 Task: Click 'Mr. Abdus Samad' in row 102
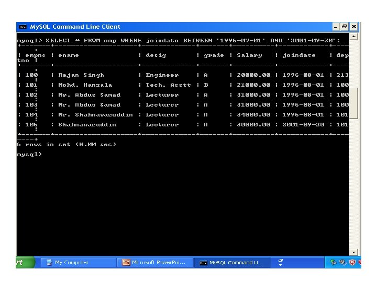tap(90, 95)
